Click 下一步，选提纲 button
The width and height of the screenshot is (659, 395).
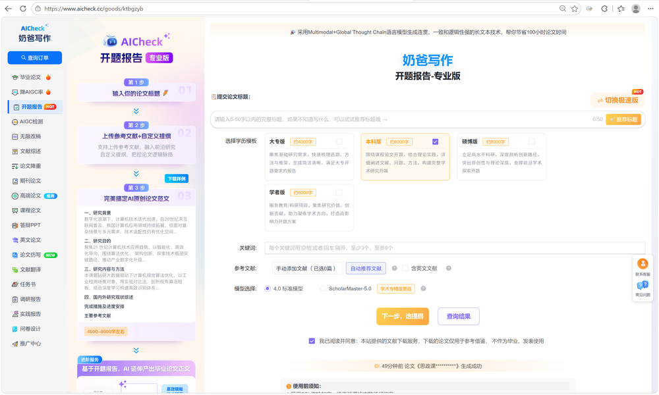[x=403, y=317]
